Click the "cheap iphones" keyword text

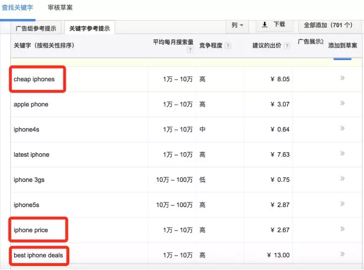34,79
